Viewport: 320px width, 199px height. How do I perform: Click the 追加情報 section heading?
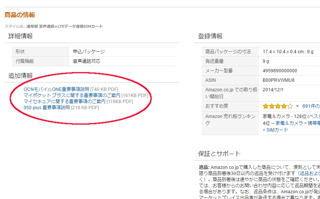pyautogui.click(x=20, y=76)
